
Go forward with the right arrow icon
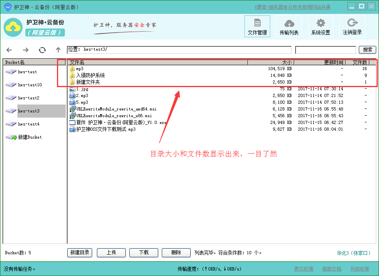point(26,50)
